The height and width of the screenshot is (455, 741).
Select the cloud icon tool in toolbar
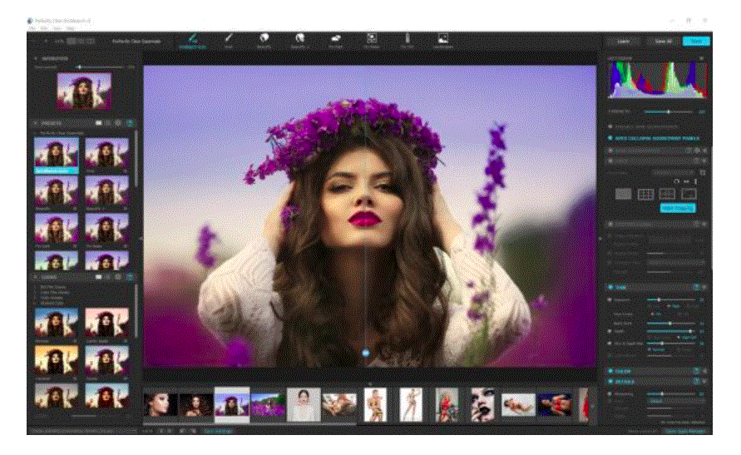pyautogui.click(x=335, y=40)
